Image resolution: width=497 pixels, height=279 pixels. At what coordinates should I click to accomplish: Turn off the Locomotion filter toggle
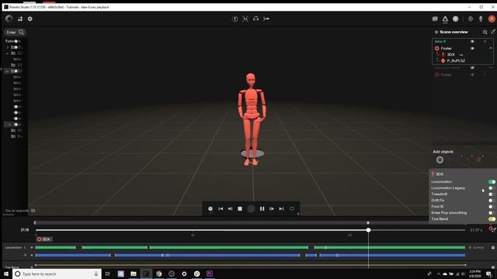point(492,182)
